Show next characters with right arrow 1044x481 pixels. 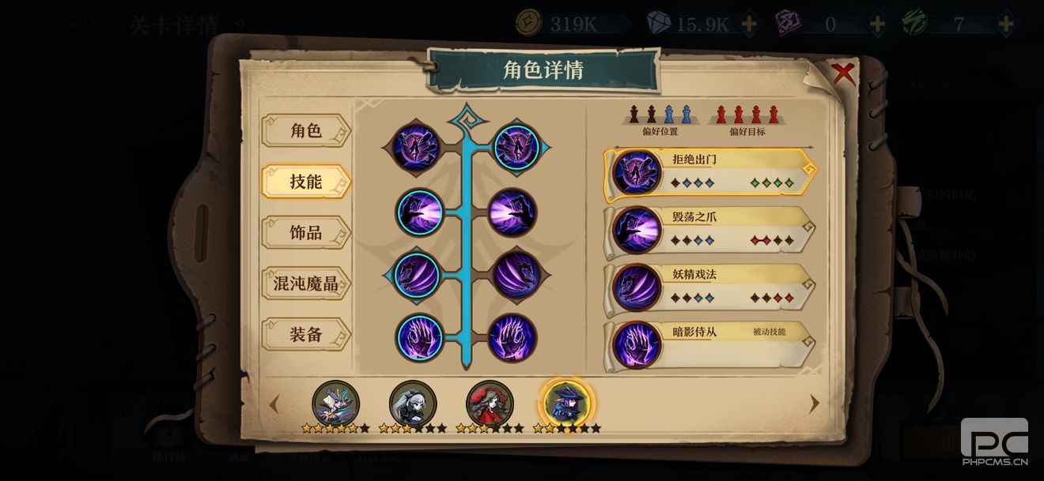tap(814, 404)
